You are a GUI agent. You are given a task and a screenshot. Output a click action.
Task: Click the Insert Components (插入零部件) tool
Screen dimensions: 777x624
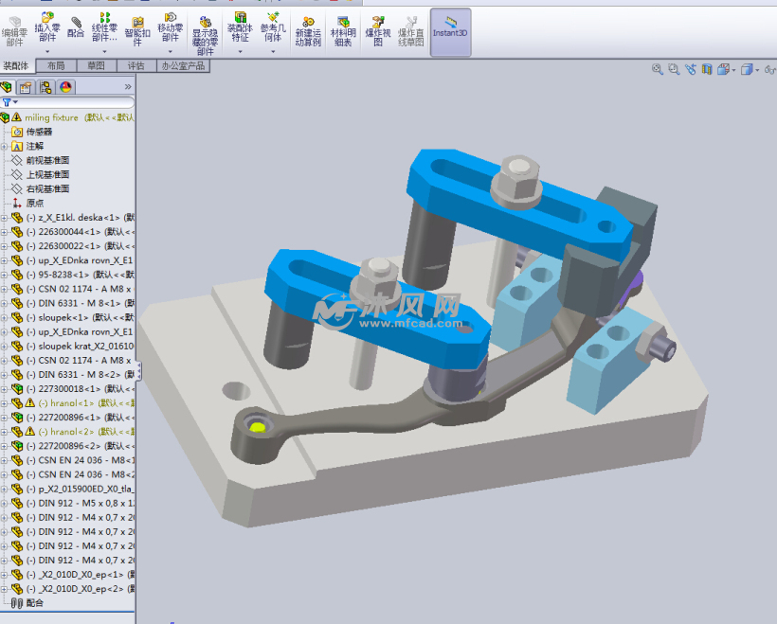(45, 28)
